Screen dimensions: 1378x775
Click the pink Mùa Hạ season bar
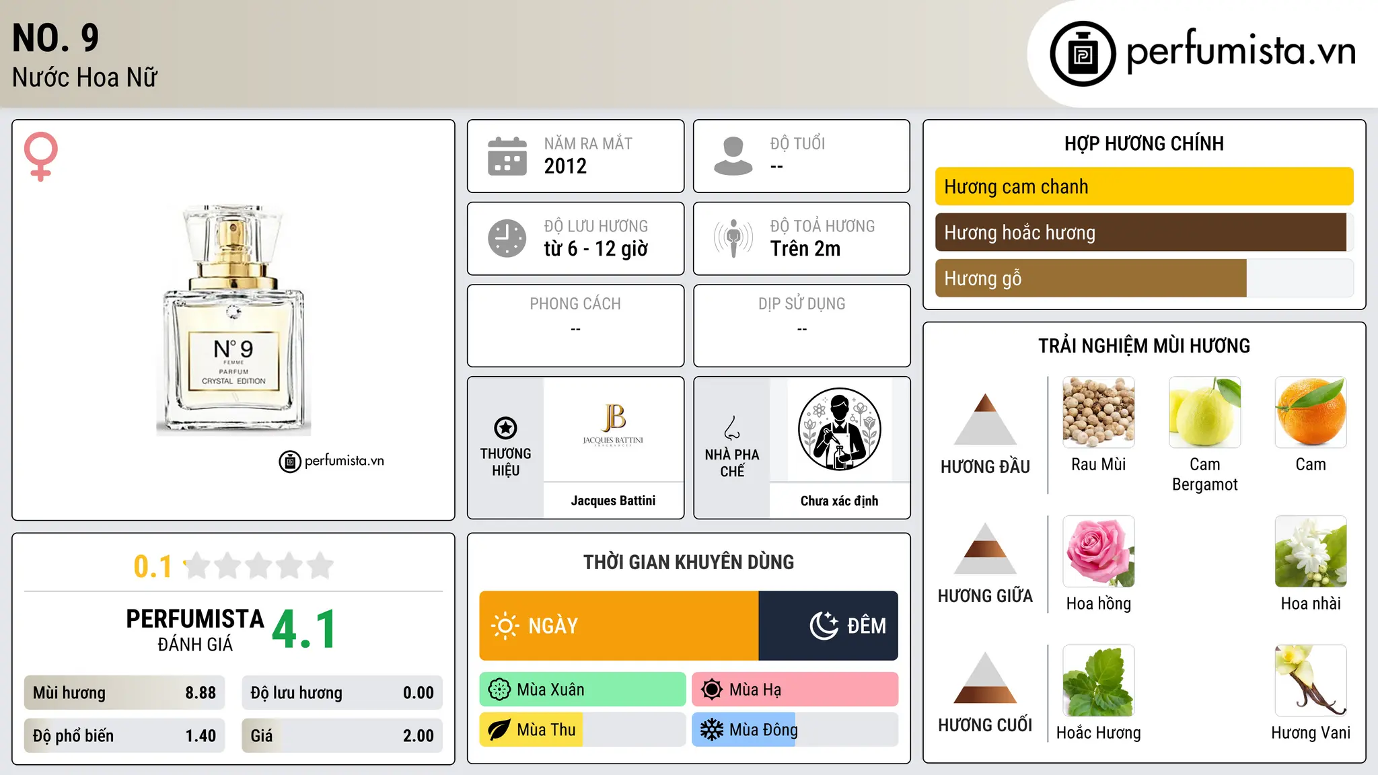795,690
